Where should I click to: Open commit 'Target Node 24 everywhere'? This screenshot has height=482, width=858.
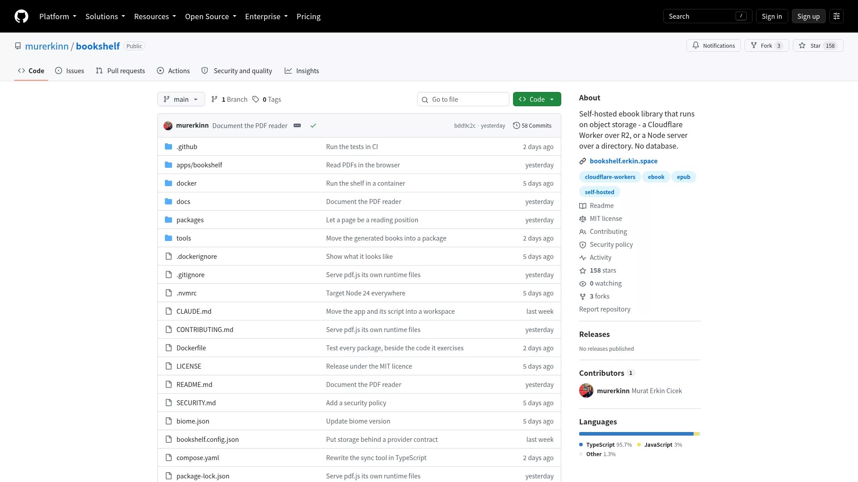[366, 293]
